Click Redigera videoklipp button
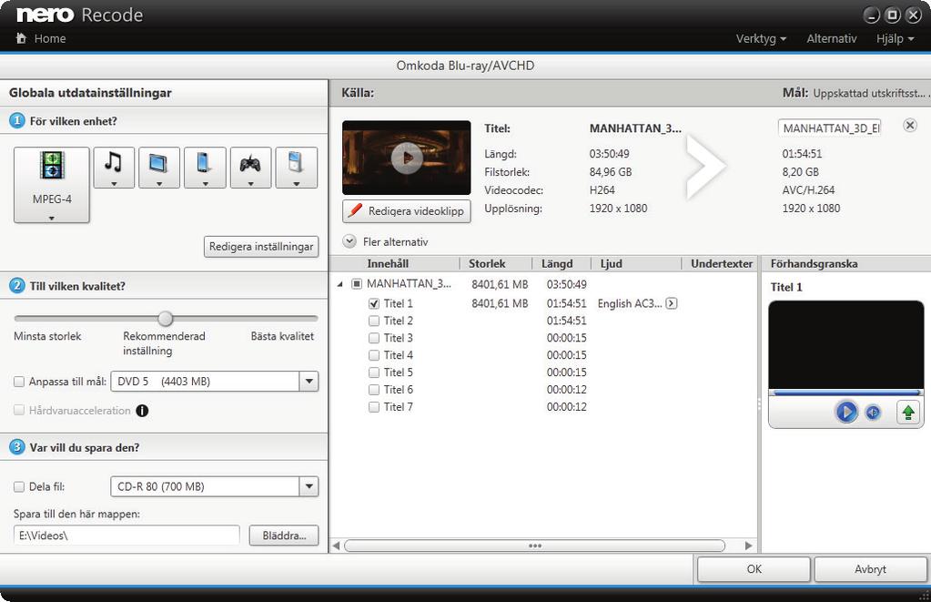This screenshot has width=931, height=602. [x=407, y=211]
